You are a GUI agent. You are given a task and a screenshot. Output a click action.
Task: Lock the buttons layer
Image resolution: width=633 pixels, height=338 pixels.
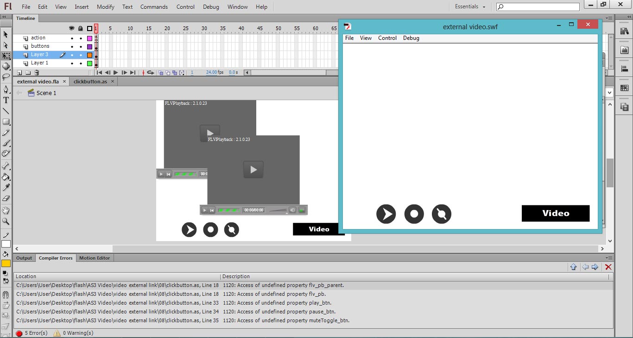click(x=81, y=46)
